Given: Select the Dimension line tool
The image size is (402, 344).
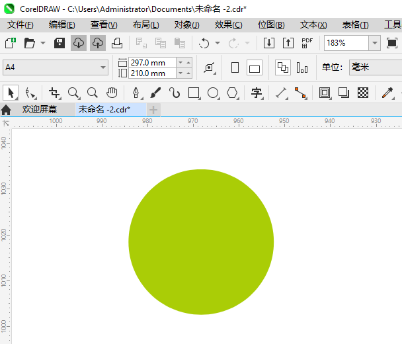Looking at the screenshot, I should (x=281, y=93).
